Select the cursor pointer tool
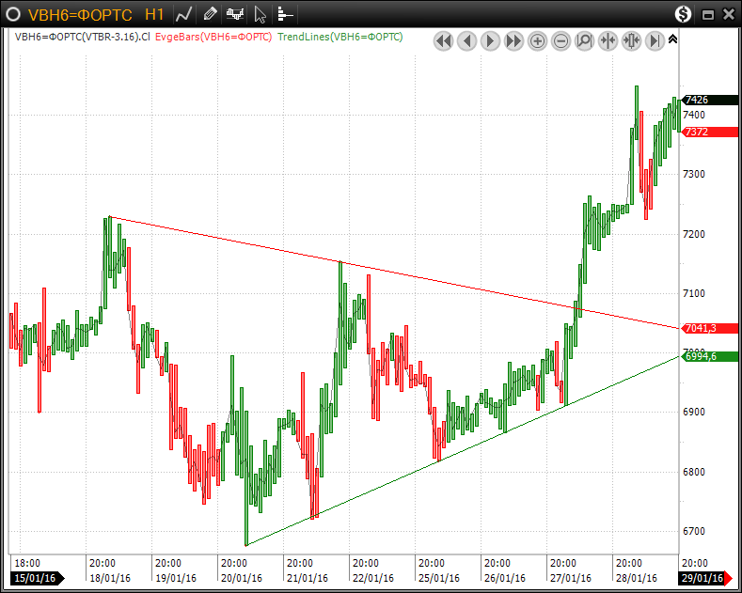Viewport: 742px width, 593px height. 260,14
